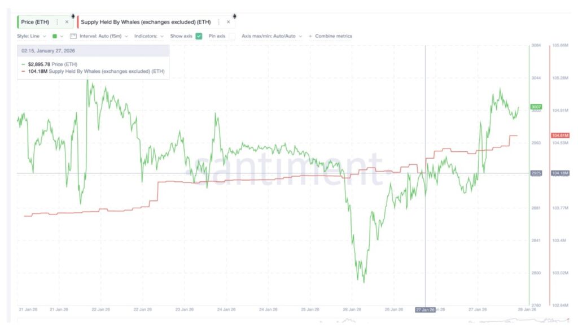Click Ethereum icon above Supply Held tab
Screen dimensions: 578x328
(234, 16)
